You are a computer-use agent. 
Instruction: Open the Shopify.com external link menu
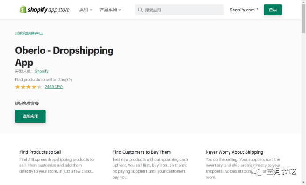pyautogui.click(x=244, y=10)
